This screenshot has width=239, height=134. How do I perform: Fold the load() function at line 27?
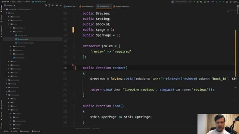[74, 106]
